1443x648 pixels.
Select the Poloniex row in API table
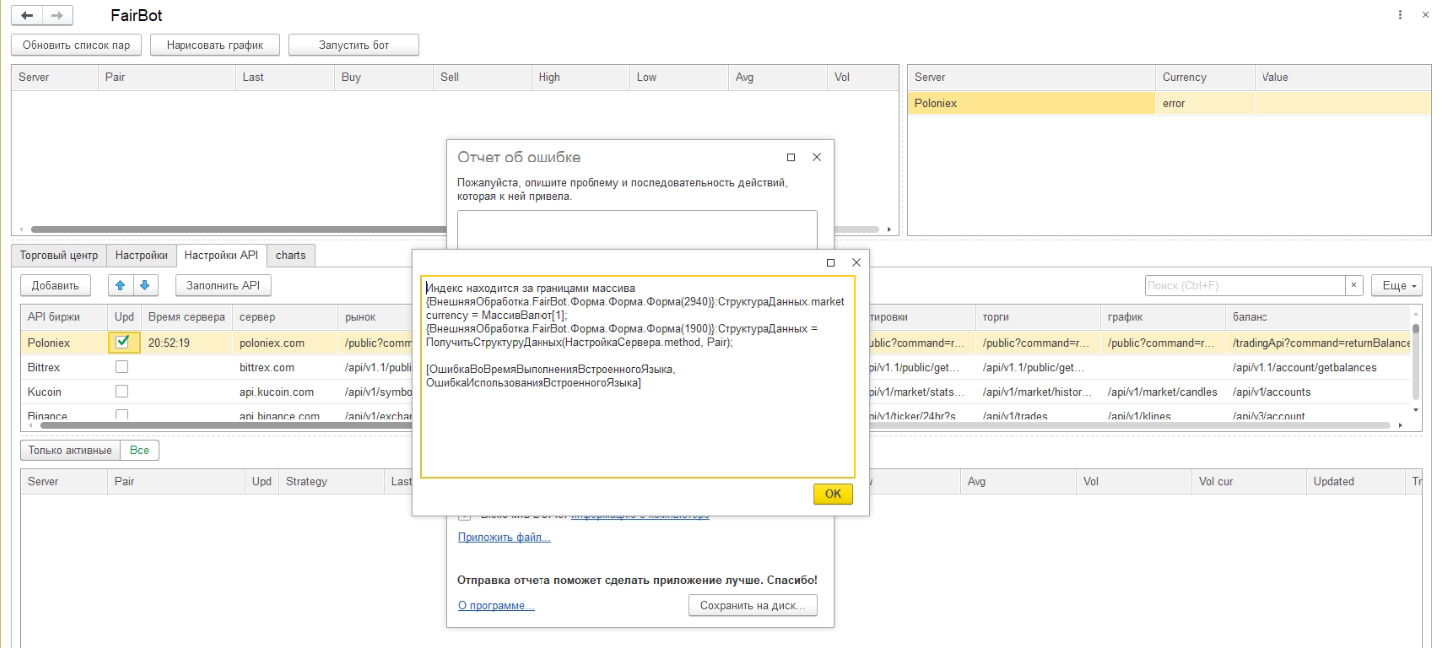tap(718, 342)
